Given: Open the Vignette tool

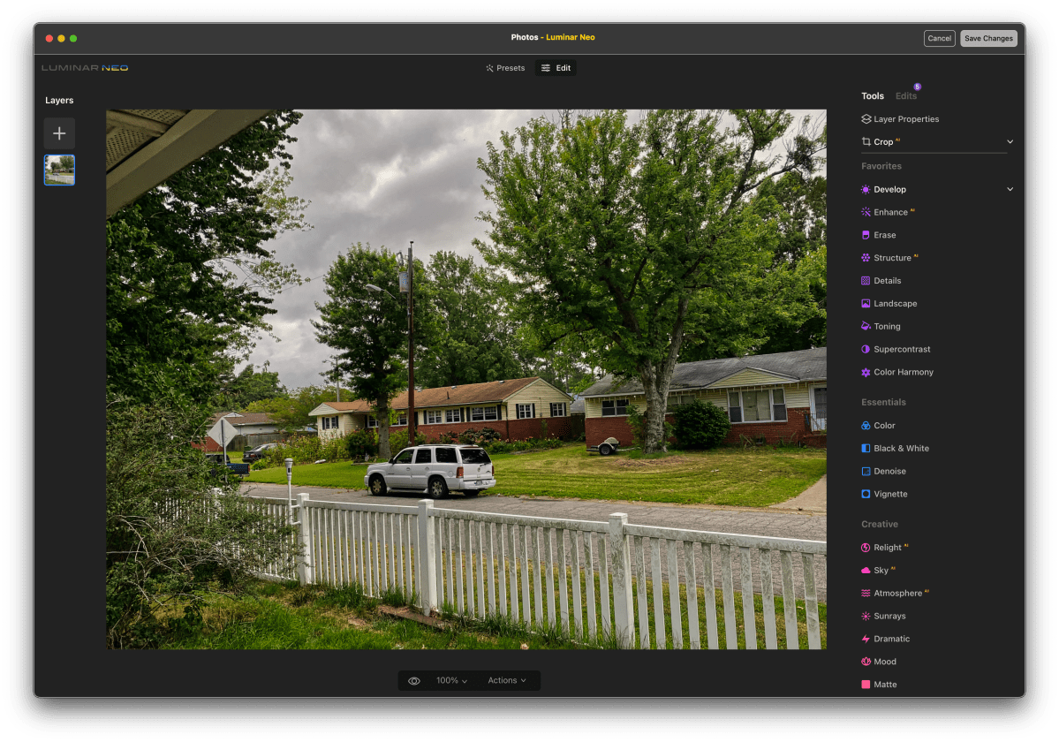Looking at the screenshot, I should [890, 495].
